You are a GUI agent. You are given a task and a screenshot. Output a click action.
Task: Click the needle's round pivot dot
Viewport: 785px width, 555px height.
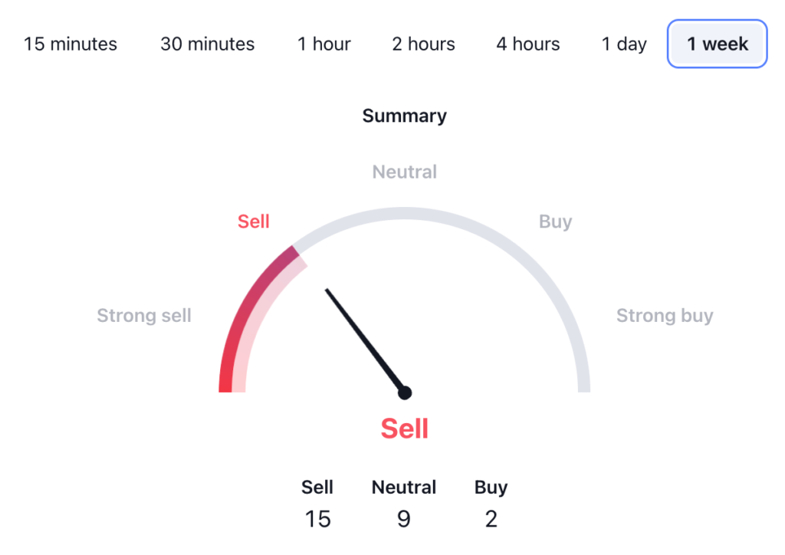tap(405, 392)
